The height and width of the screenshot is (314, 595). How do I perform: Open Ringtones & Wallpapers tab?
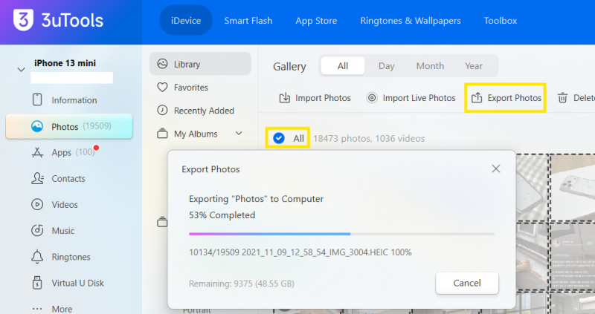(411, 21)
